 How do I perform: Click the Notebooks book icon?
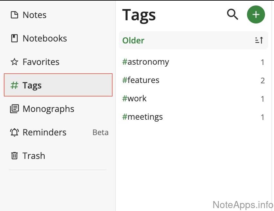point(14,39)
